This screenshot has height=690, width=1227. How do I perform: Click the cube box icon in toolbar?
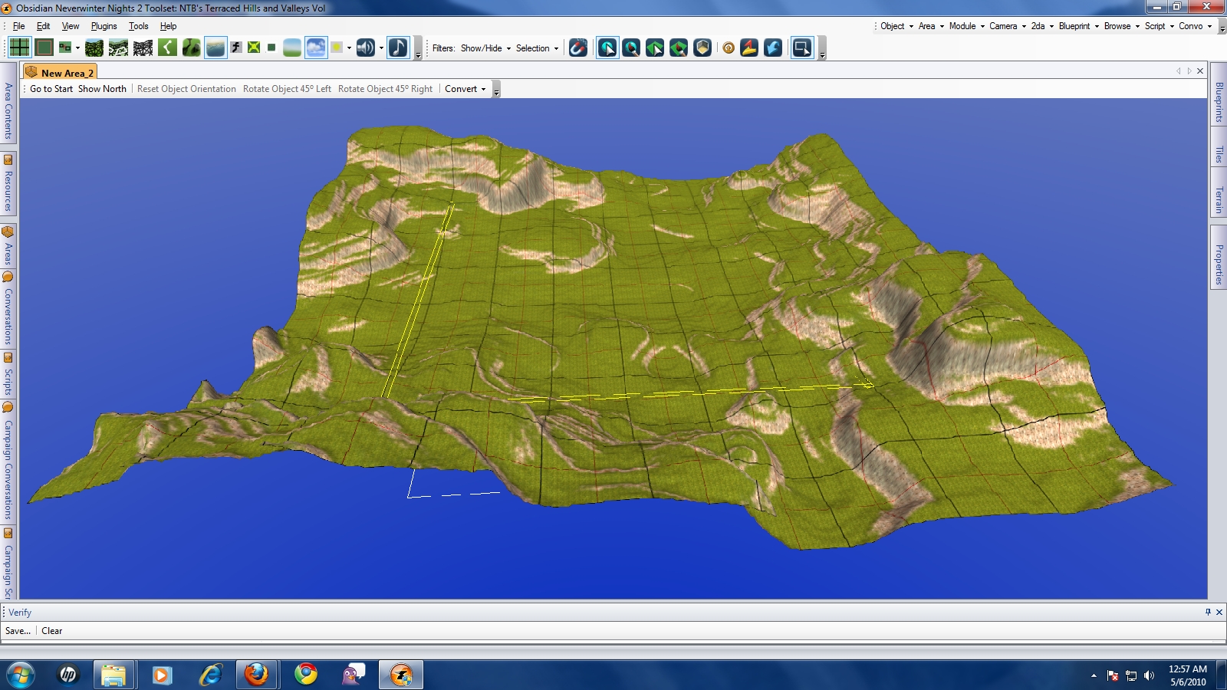(x=702, y=48)
